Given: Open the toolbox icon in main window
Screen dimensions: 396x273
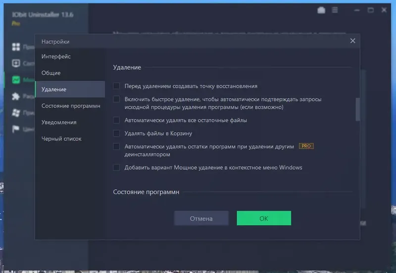Looking at the screenshot, I should (321, 10).
